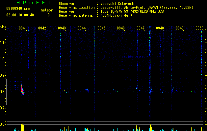Click the 0949 time marker
Viewport: 207px width, 131px height.
pyautogui.click(x=180, y=28)
